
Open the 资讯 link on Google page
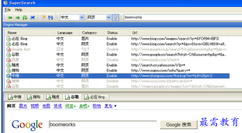[x=58, y=106]
